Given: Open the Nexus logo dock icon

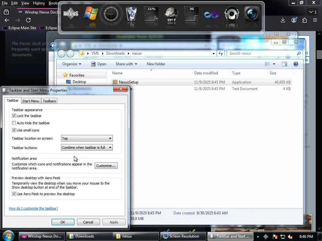Looking at the screenshot, I should [71, 14].
